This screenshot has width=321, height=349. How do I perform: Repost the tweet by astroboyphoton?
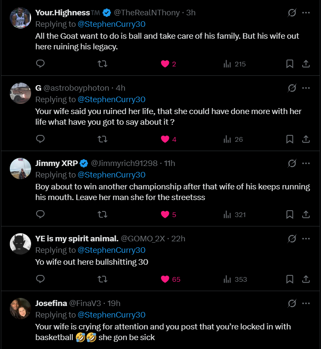(103, 139)
